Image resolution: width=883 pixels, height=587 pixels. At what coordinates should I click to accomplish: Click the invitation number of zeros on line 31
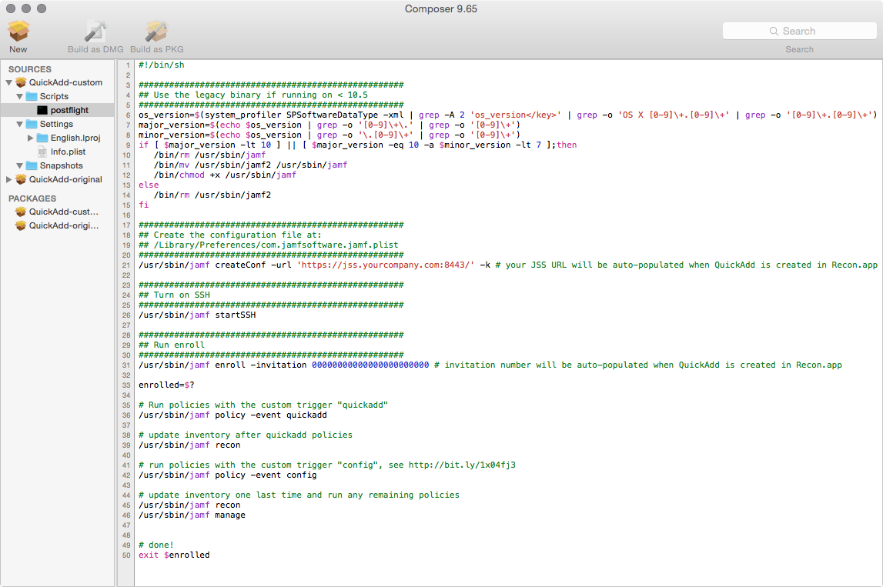pos(370,365)
